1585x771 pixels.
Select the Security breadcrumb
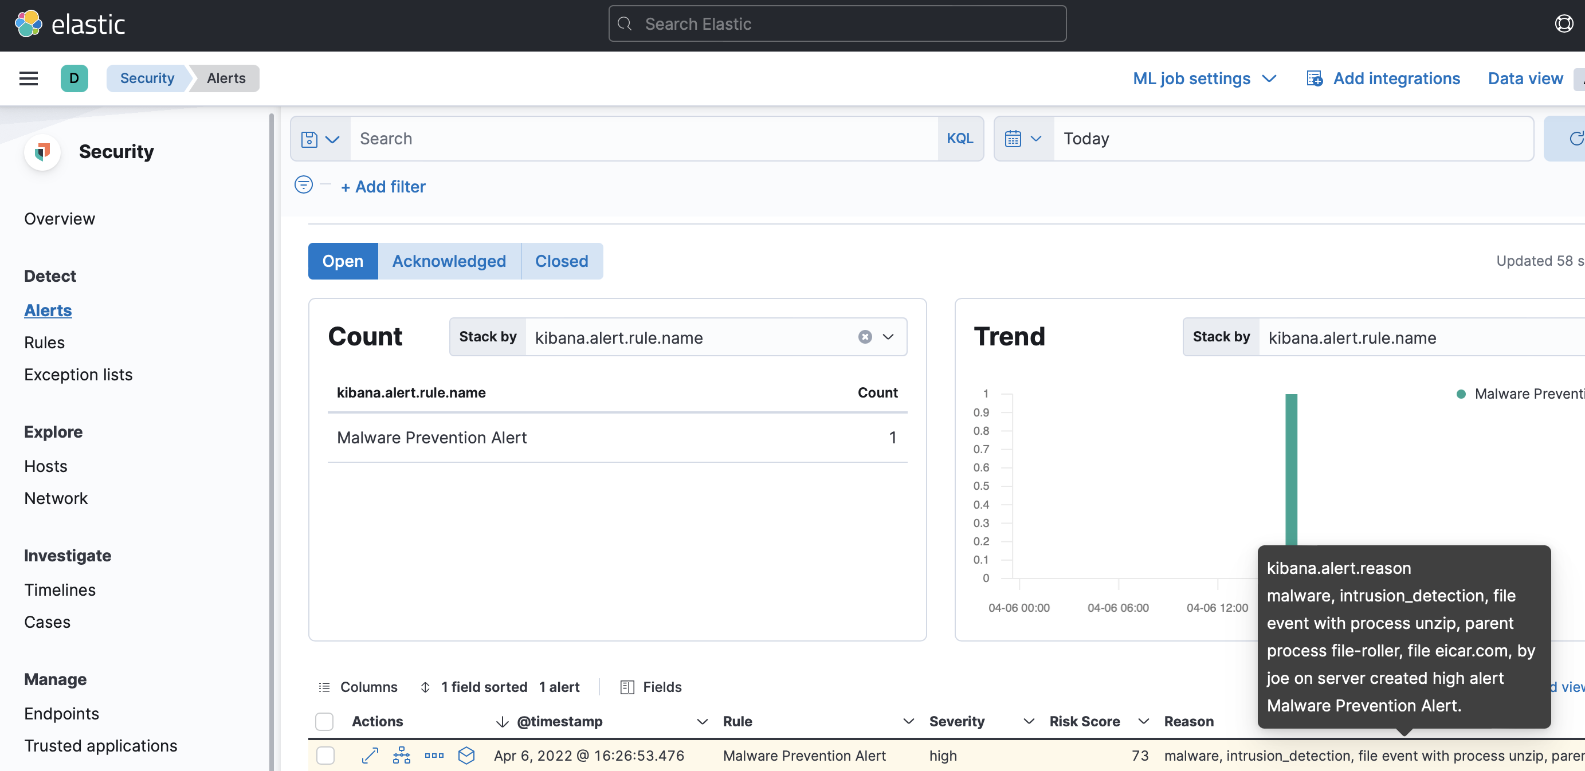coord(147,78)
